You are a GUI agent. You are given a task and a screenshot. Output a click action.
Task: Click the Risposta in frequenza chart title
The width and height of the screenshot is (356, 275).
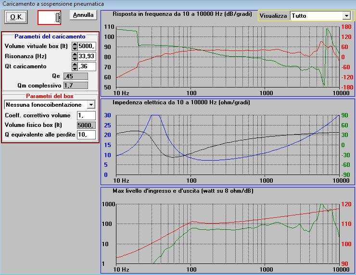[x=182, y=14]
